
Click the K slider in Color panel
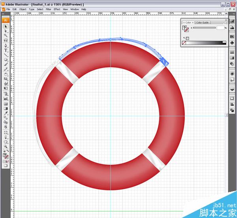tap(204, 28)
